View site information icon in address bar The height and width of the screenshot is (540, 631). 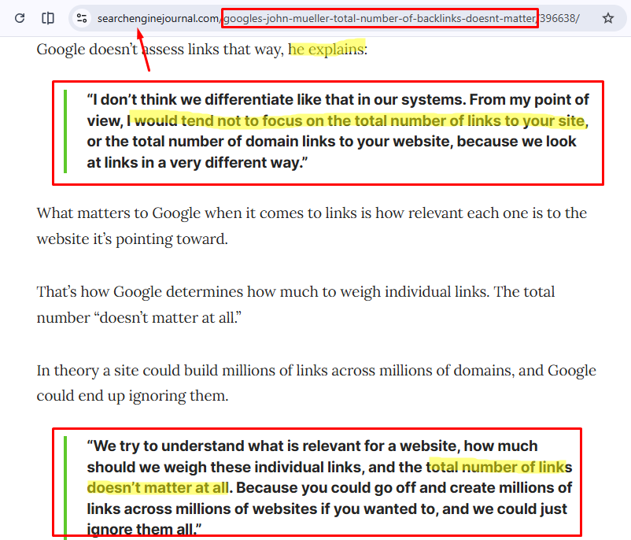[x=82, y=18]
